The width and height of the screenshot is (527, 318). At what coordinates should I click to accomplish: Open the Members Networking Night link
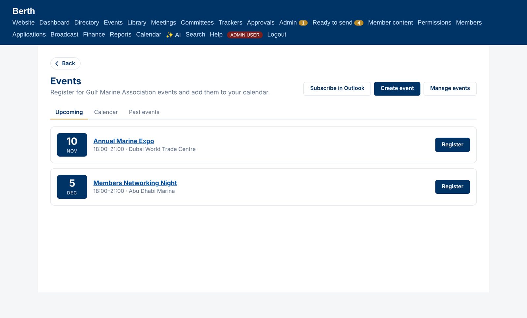[x=135, y=183]
